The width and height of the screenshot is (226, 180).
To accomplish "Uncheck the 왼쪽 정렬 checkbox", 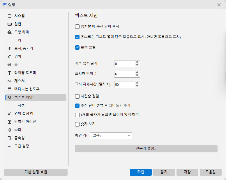I will (77, 47).
